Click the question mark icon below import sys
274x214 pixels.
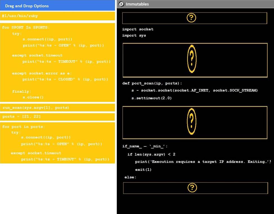coord(192,59)
